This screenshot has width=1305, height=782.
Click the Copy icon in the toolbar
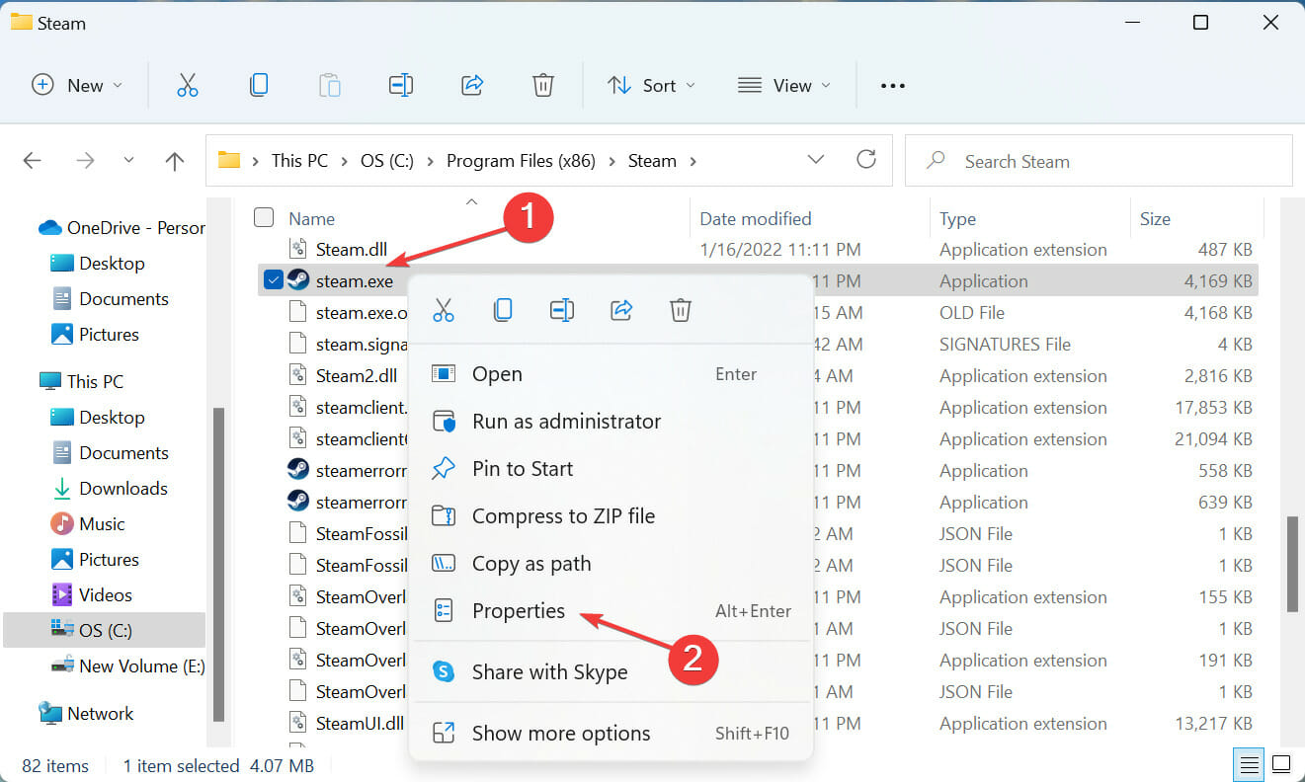(259, 85)
